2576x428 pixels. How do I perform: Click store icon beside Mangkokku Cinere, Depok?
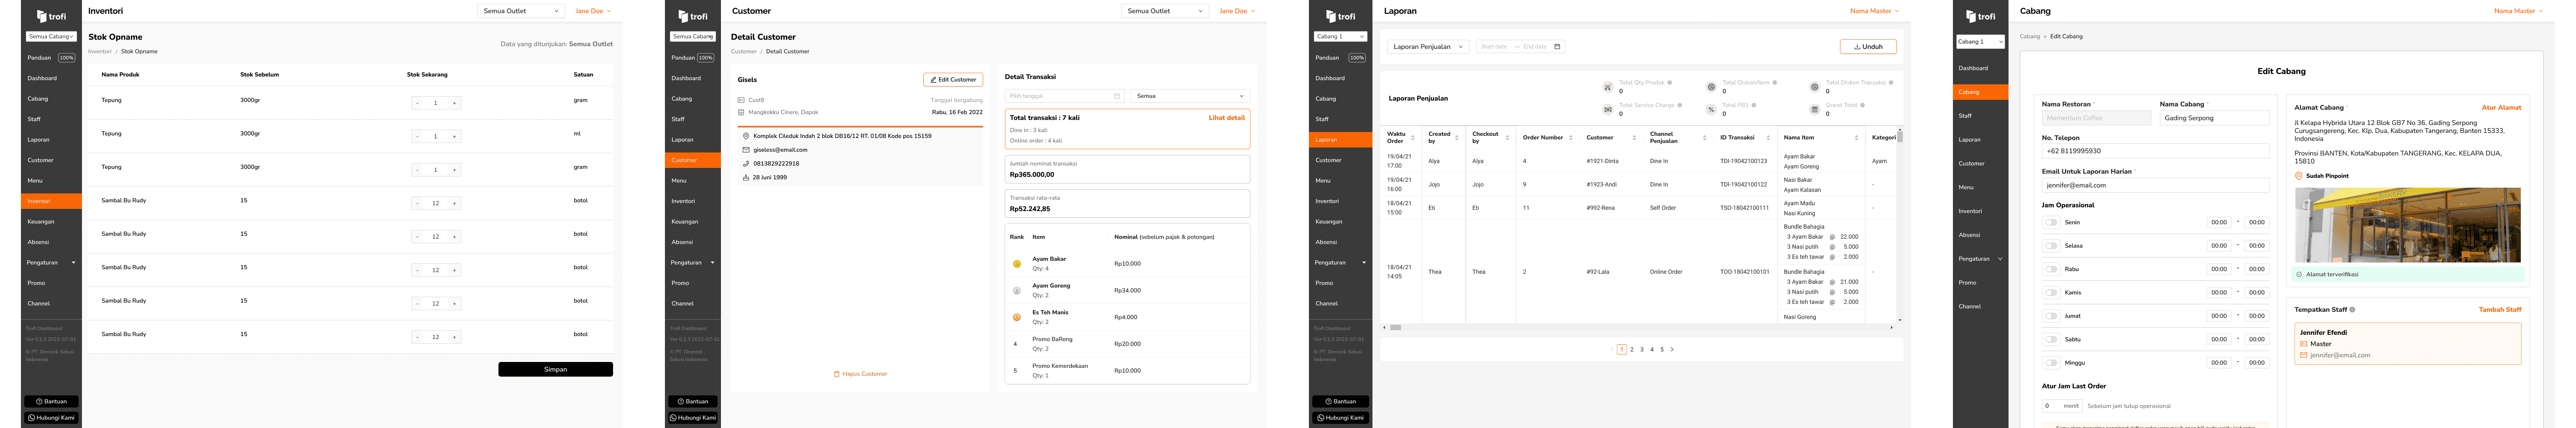tap(741, 112)
